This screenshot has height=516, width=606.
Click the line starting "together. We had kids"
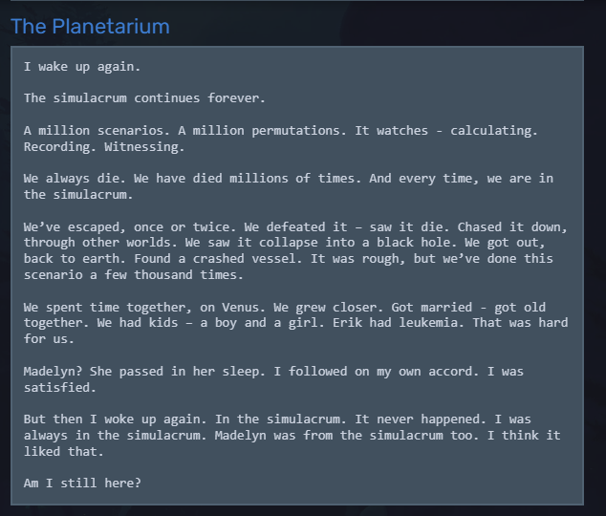[296, 323]
